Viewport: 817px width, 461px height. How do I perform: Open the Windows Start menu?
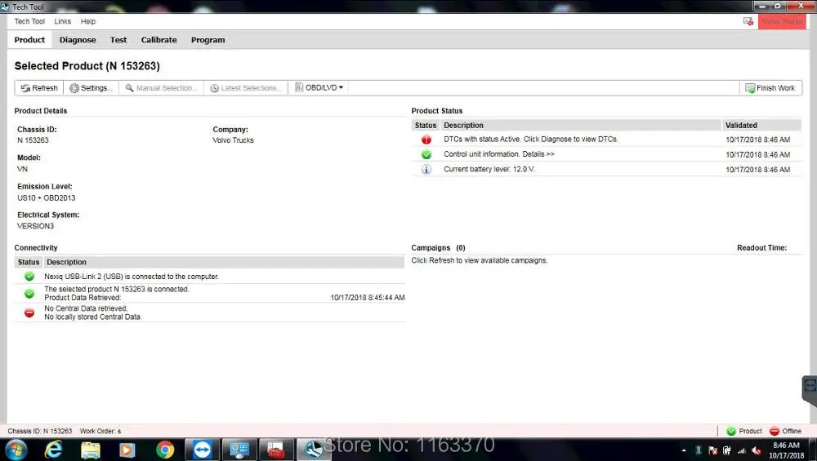[15, 450]
